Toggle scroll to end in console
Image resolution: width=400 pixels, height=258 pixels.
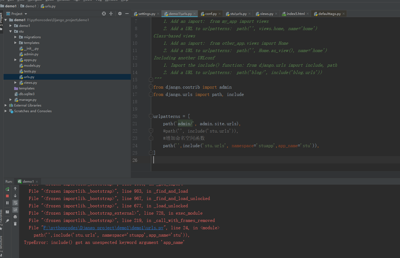point(15,209)
